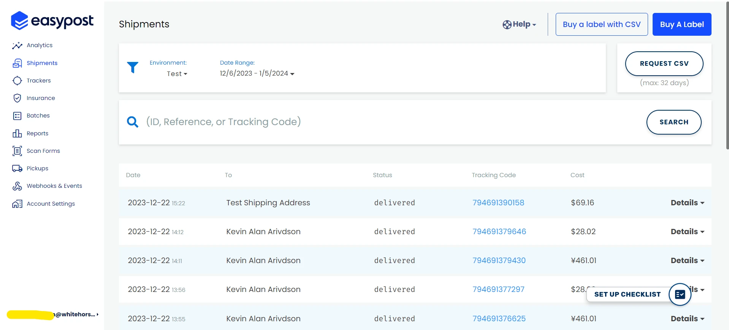This screenshot has height=330, width=729.
Task: Click the Buy A Label button
Action: (682, 24)
